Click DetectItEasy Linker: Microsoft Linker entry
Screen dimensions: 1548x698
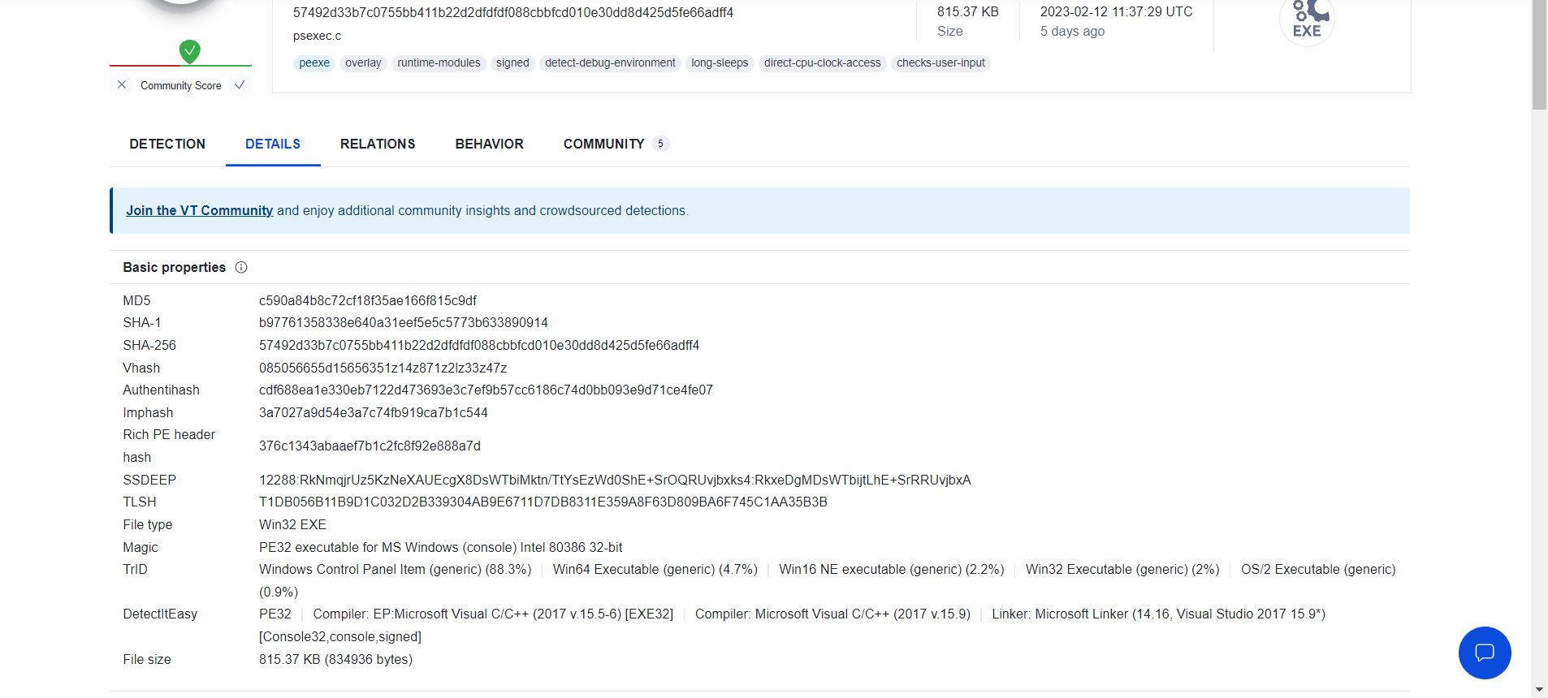[1158, 614]
